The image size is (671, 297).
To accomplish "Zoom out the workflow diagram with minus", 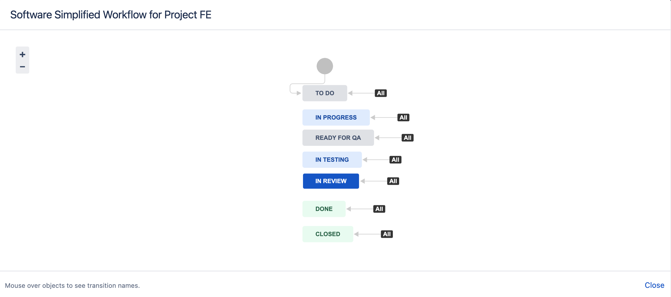I will (22, 67).
